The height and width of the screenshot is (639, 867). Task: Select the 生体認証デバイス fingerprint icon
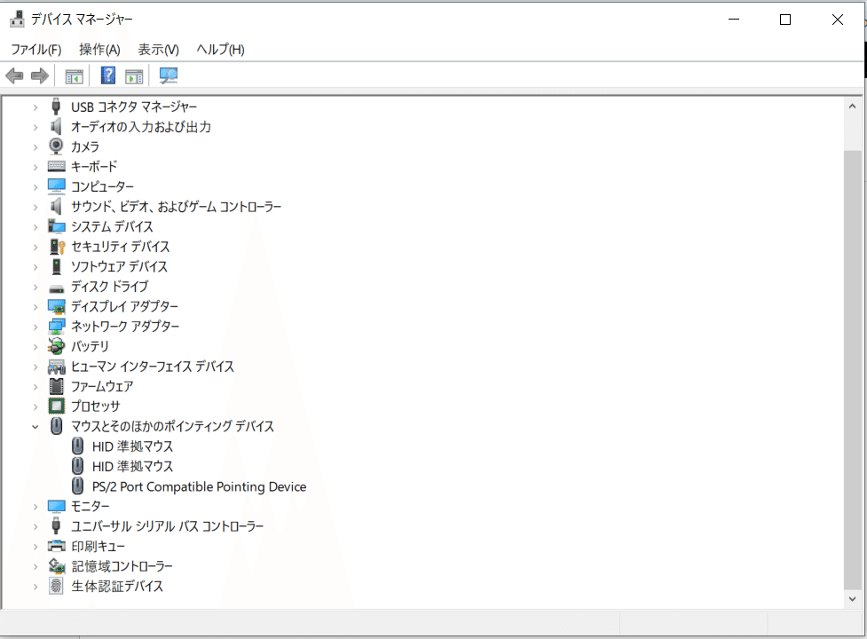point(56,586)
